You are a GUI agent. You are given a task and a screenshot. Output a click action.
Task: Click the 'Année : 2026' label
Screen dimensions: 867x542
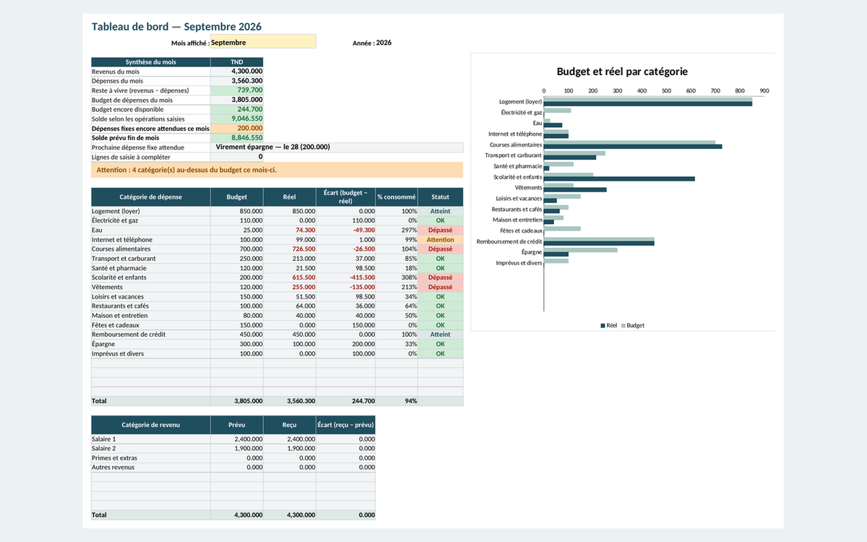coord(372,43)
